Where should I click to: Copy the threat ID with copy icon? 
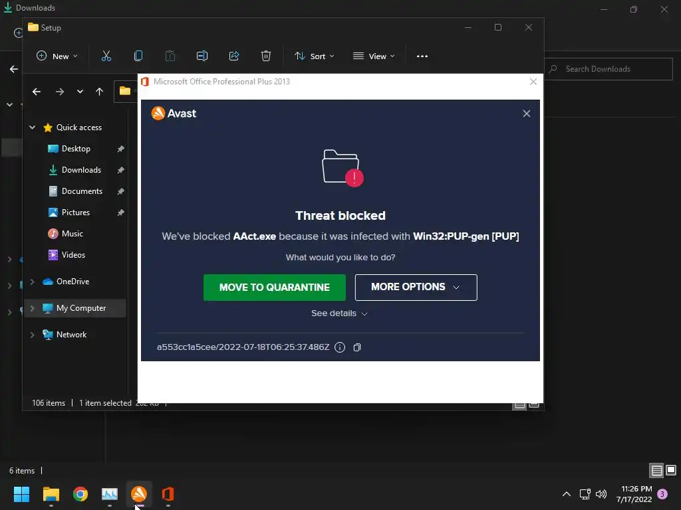[357, 347]
